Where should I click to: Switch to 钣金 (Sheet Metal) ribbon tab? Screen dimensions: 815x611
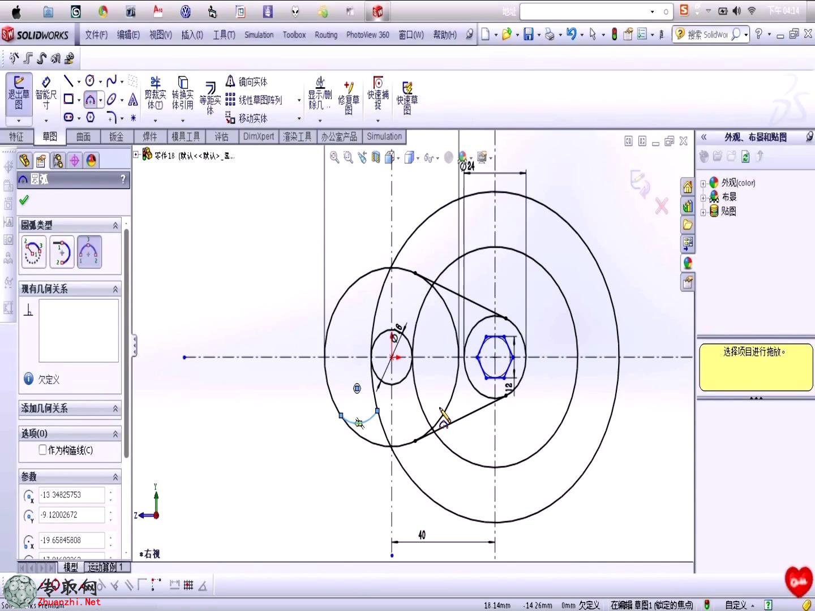117,136
